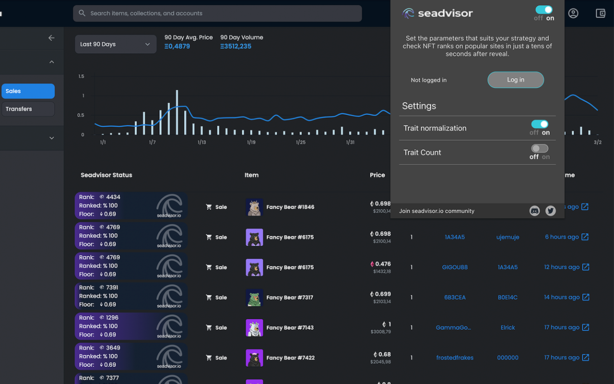Open buyer ujemuje profile link
The image size is (614, 384).
508,237
